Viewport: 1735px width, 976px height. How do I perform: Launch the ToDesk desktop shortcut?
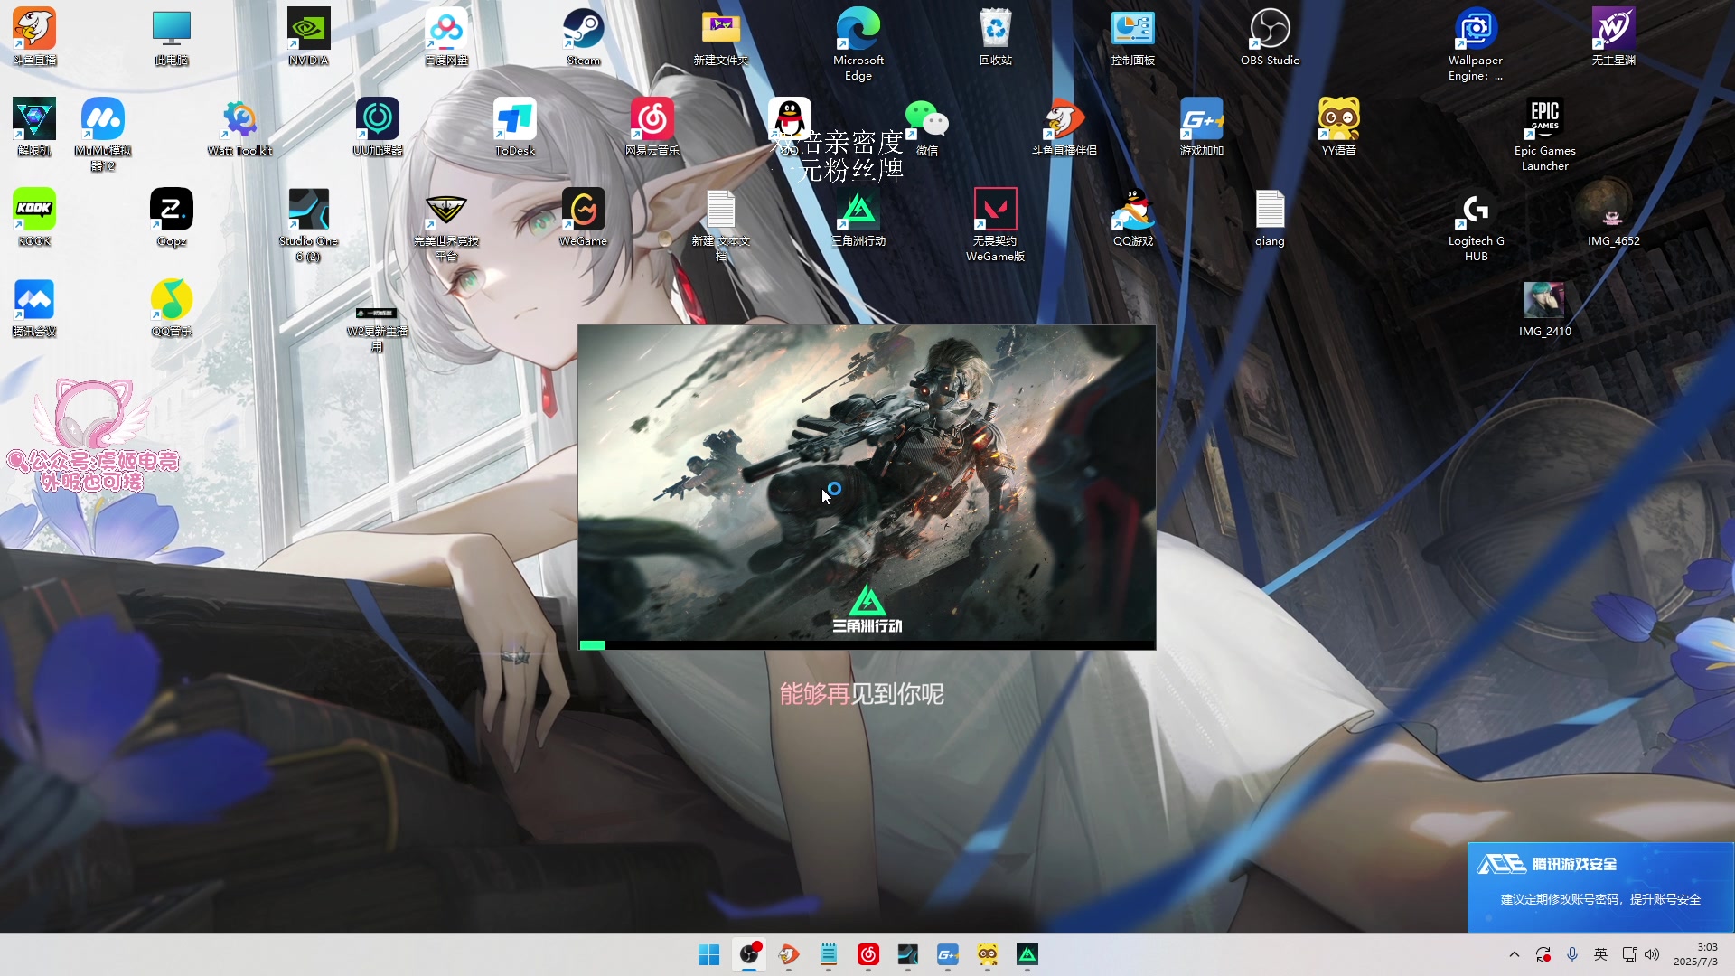click(x=515, y=127)
